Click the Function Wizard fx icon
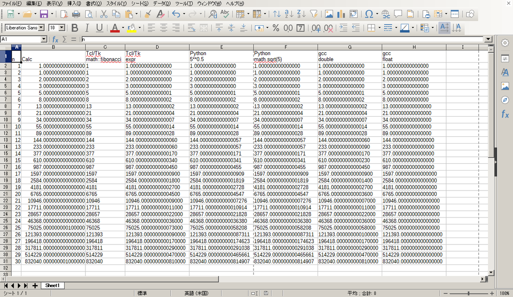513x297 pixels. [55, 39]
